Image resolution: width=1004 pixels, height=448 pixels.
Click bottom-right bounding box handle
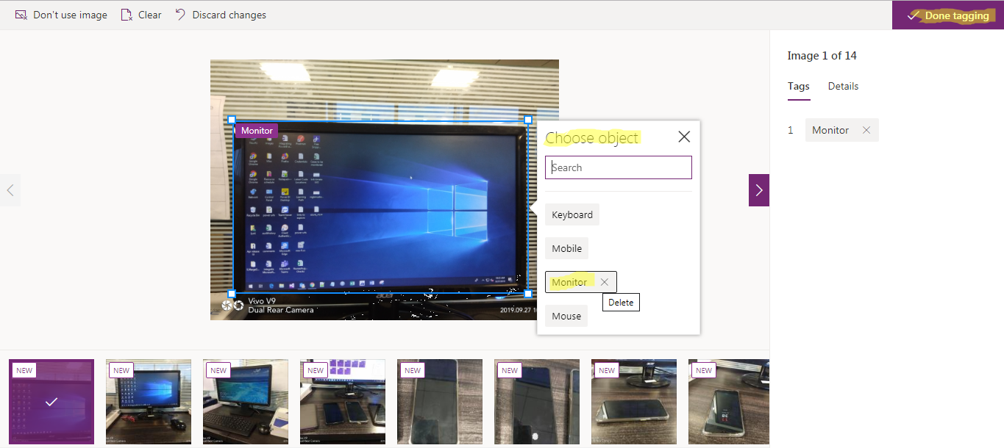527,293
